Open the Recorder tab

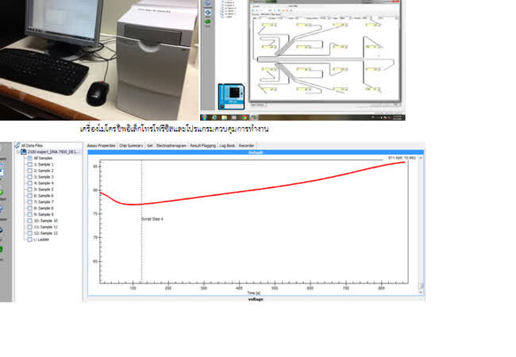pyautogui.click(x=246, y=146)
